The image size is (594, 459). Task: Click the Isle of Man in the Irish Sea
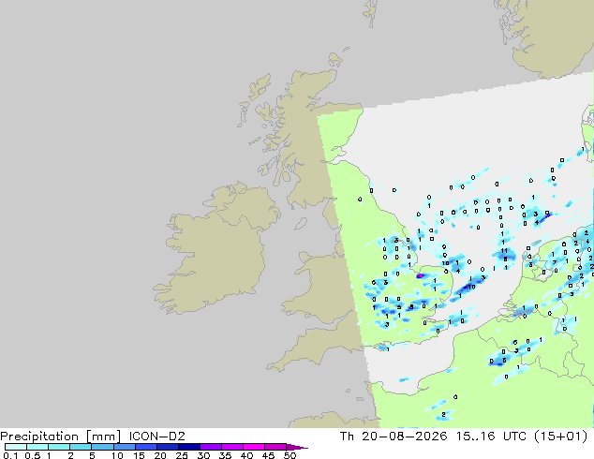301,224
